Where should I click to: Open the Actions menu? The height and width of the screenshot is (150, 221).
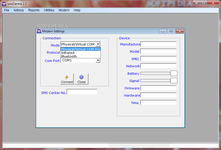[x=19, y=10]
